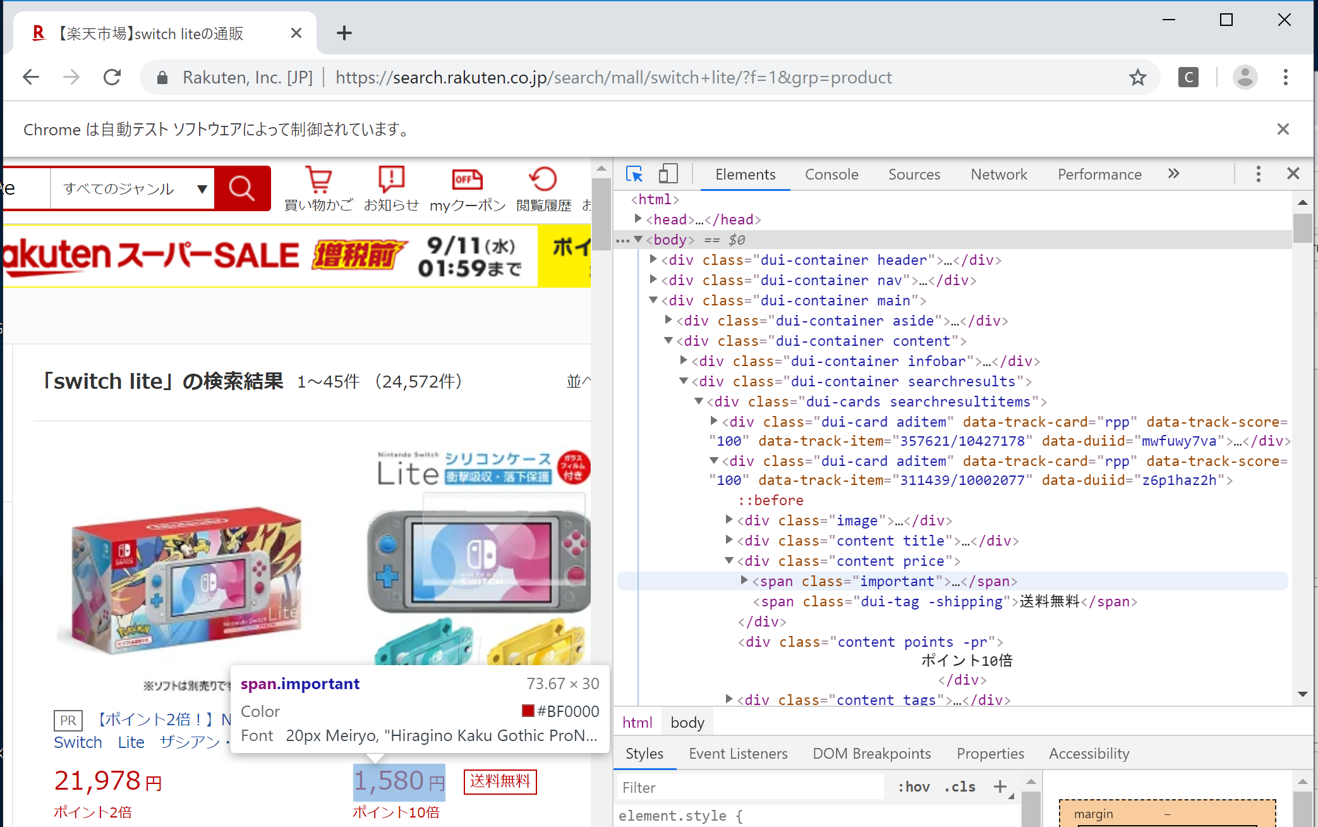Toggle the :hov element state button
The width and height of the screenshot is (1318, 827).
(914, 787)
